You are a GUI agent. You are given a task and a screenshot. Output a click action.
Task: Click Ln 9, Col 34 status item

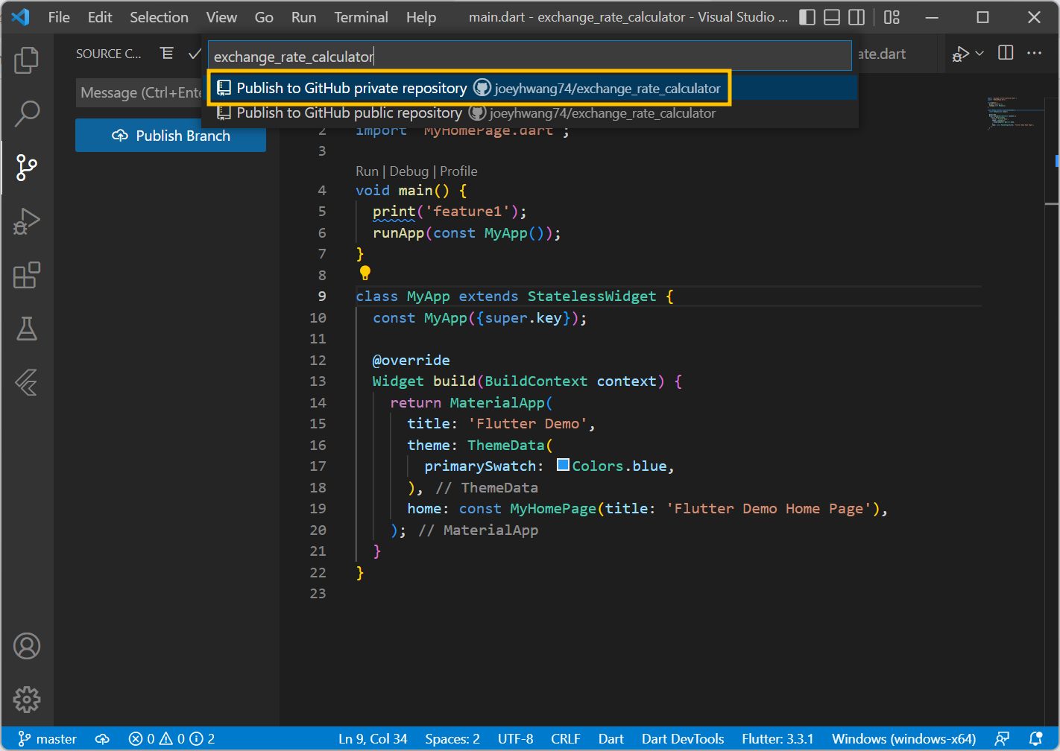pyautogui.click(x=373, y=738)
